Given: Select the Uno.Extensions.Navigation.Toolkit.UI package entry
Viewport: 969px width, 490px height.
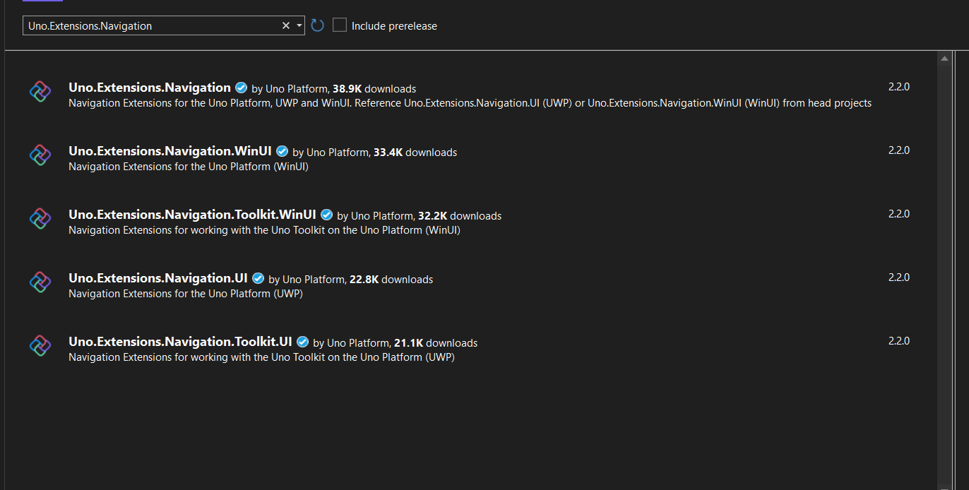Looking at the screenshot, I should click(x=424, y=348).
